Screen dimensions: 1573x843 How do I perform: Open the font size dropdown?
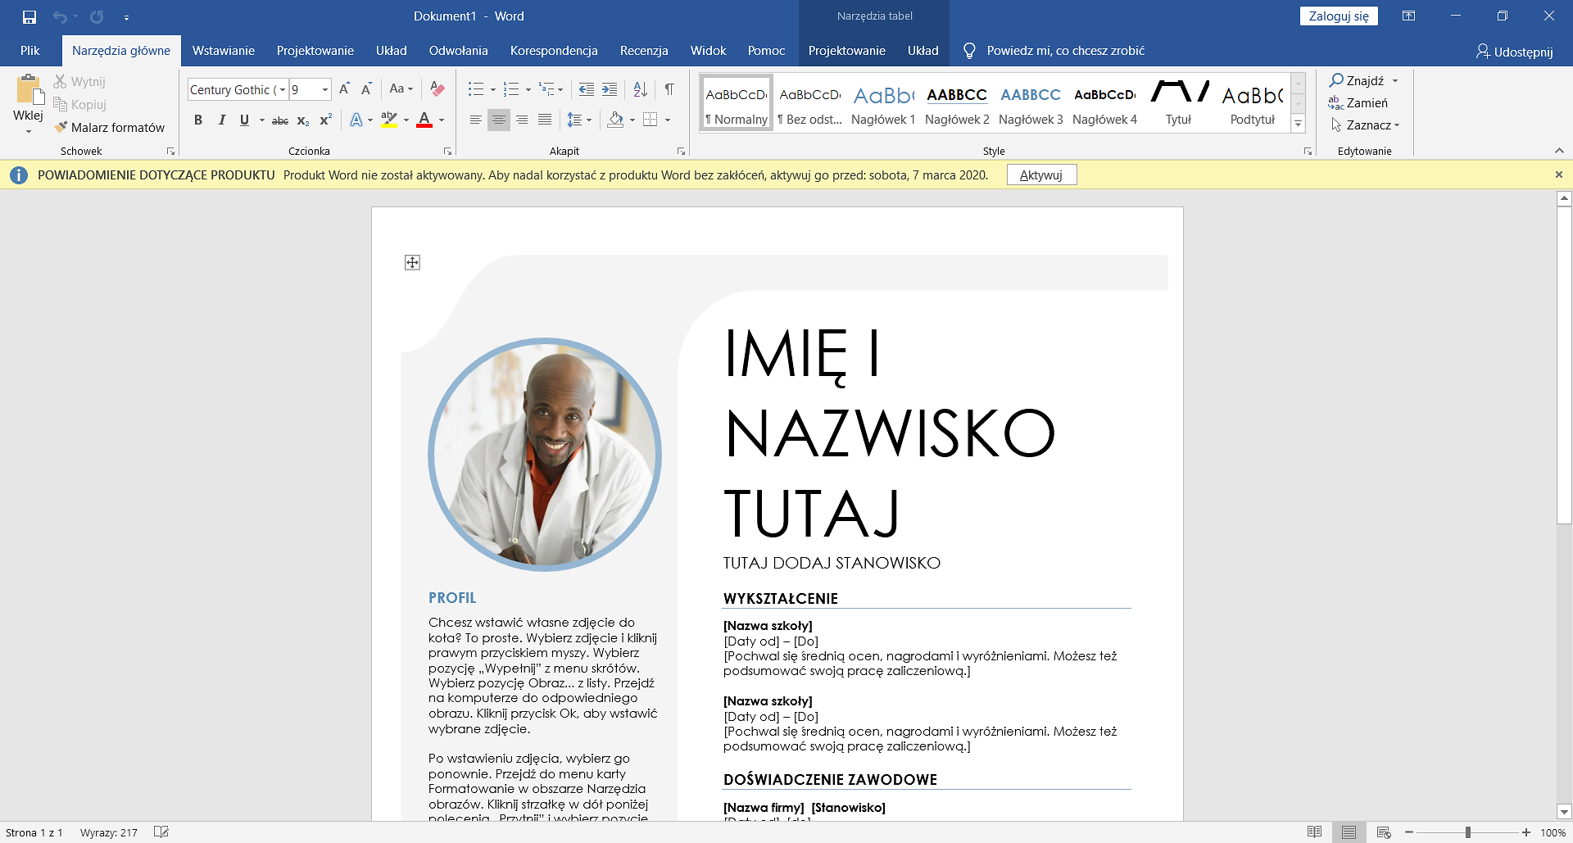(325, 90)
